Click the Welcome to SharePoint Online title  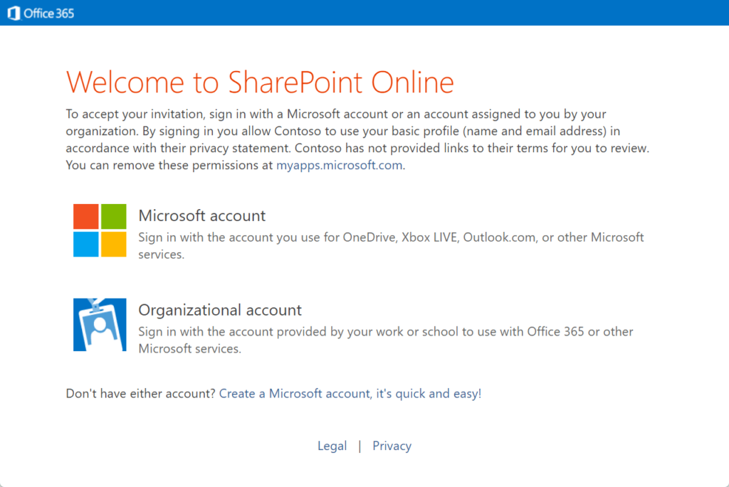(260, 82)
